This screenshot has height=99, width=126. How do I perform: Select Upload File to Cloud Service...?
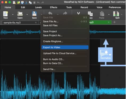[65, 53]
